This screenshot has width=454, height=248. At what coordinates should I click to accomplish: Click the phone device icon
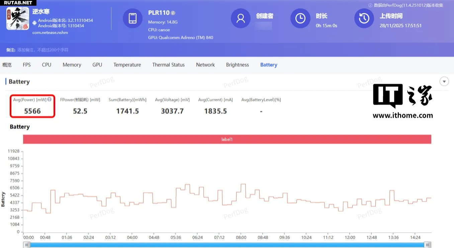[132, 18]
